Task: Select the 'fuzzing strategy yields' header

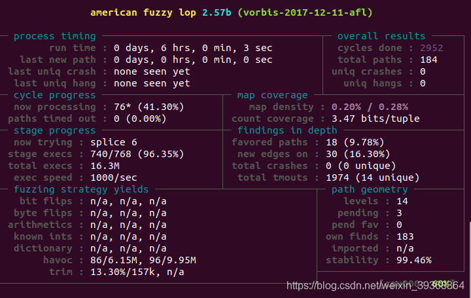Action: (81, 189)
